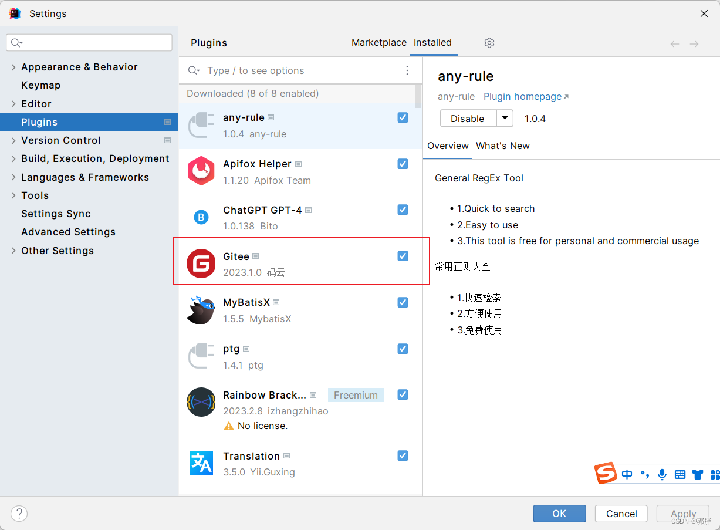Viewport: 720px width, 530px height.
Task: Expand the Editor settings node
Action: click(13, 104)
